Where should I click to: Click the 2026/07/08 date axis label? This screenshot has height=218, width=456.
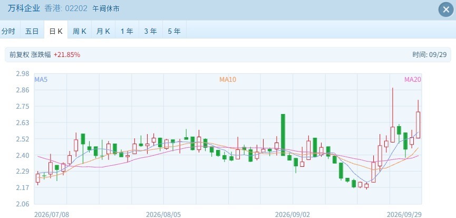point(52,214)
